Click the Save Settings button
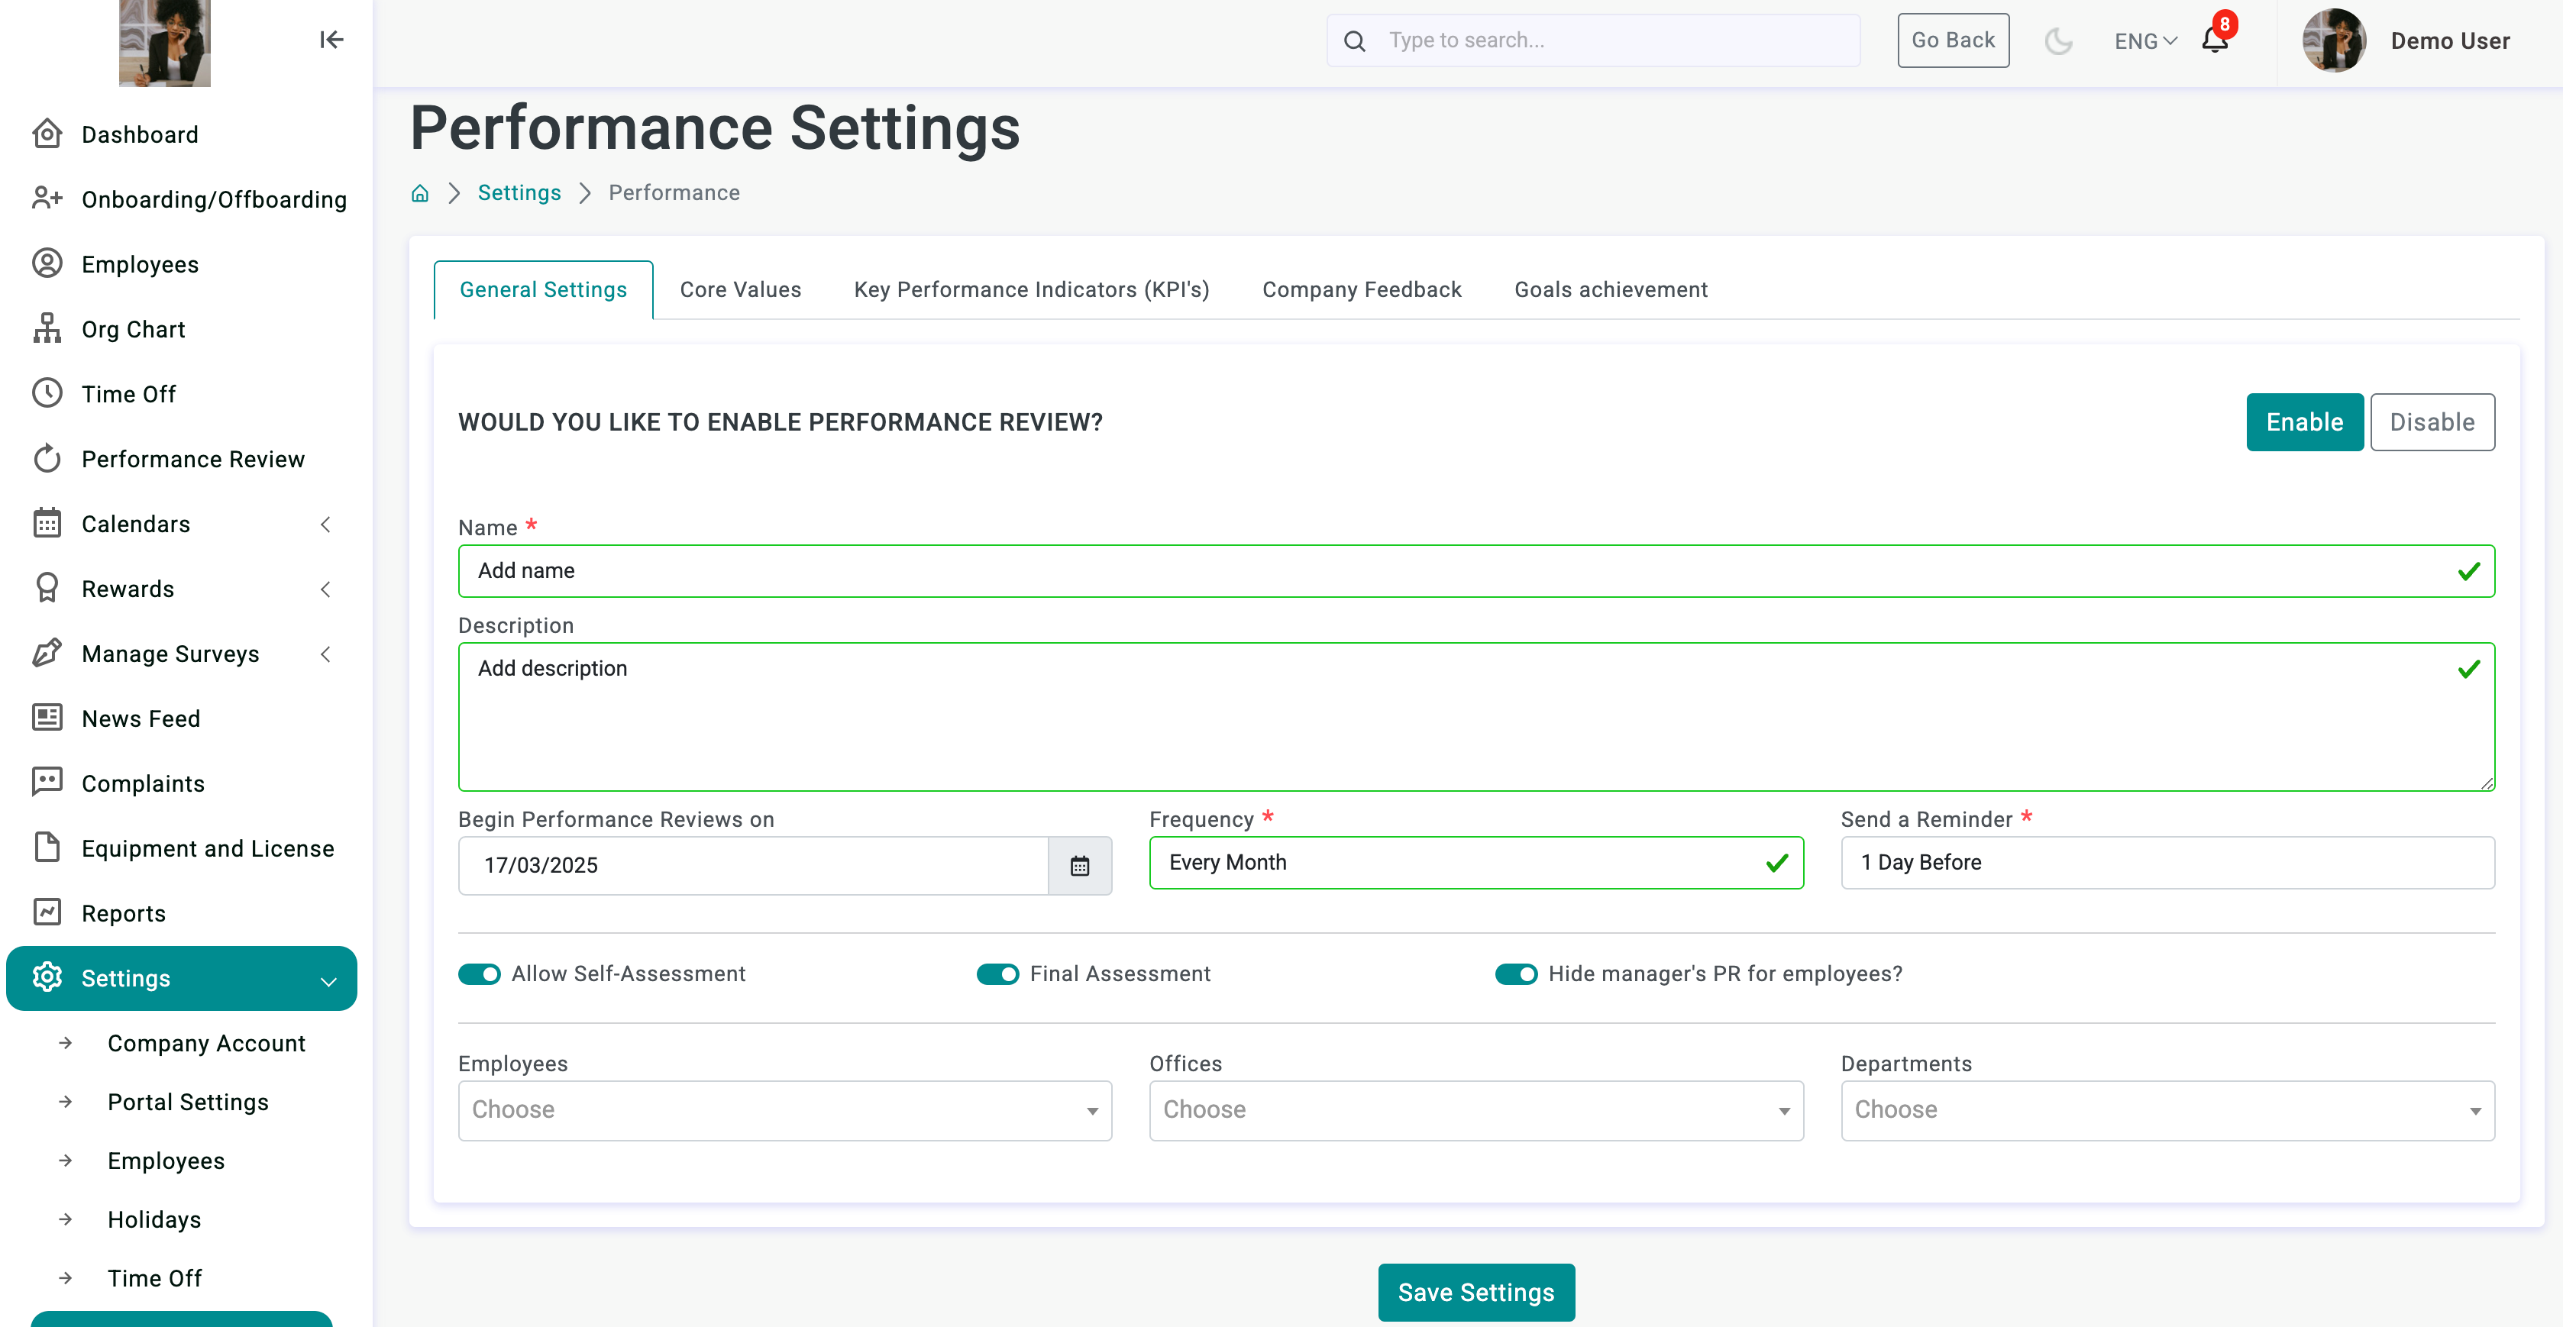This screenshot has height=1327, width=2563. [1475, 1291]
